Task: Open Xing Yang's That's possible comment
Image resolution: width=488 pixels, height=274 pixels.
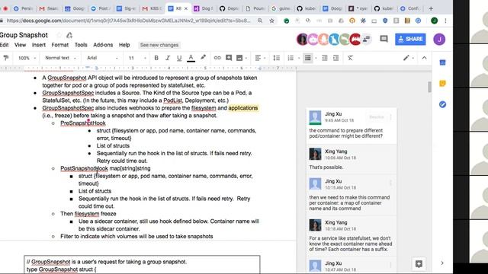Action: click(x=352, y=159)
